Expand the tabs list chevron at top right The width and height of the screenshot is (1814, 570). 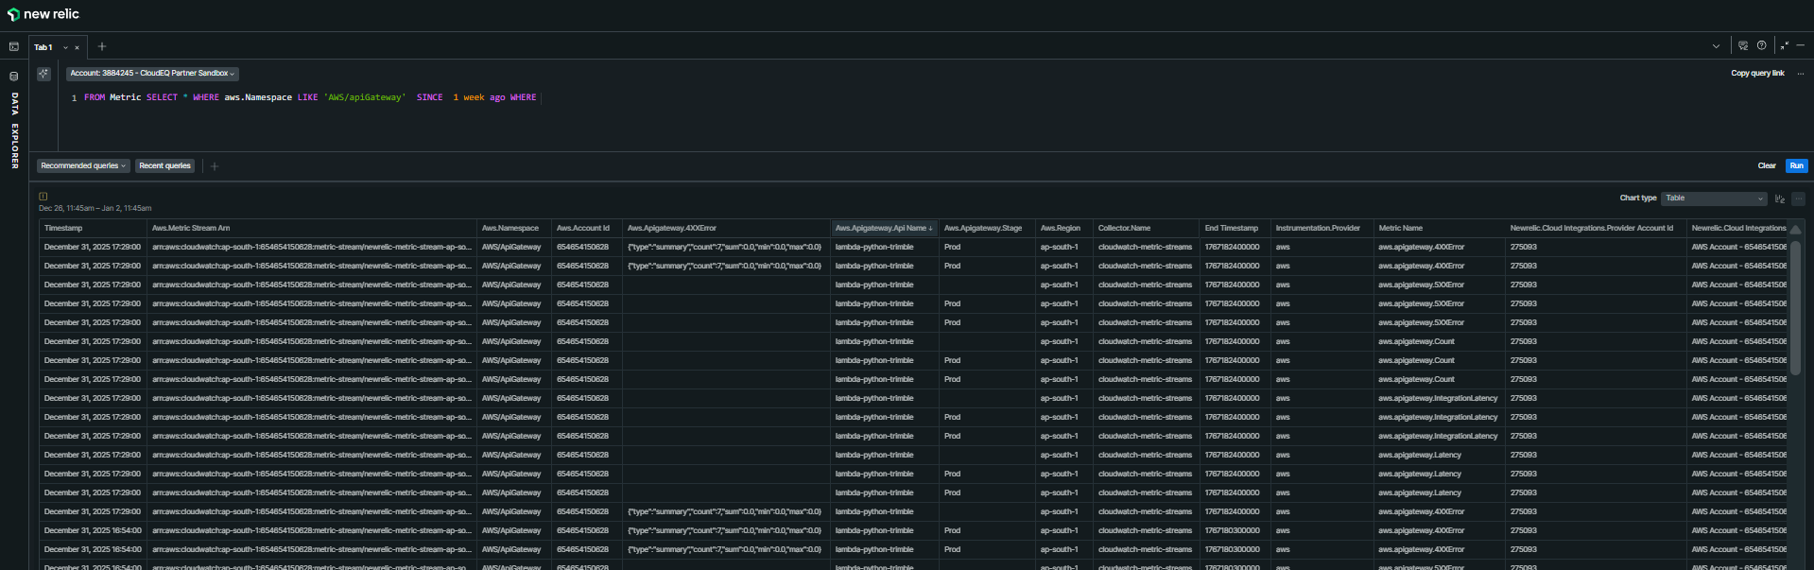(x=1716, y=45)
